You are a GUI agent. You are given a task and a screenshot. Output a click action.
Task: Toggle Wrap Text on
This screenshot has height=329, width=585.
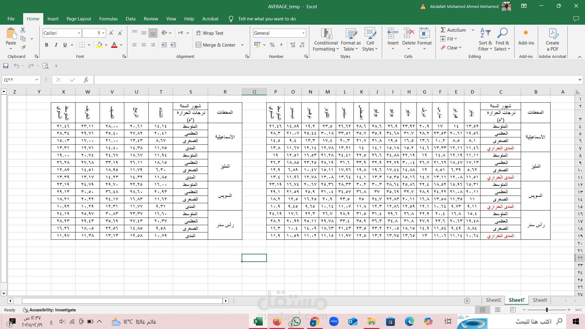(x=210, y=33)
